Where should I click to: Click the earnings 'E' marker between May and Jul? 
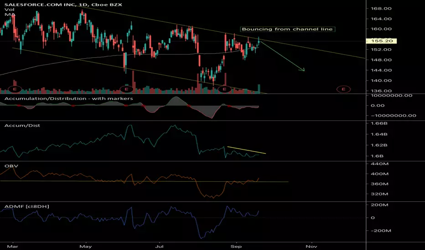[126, 89]
